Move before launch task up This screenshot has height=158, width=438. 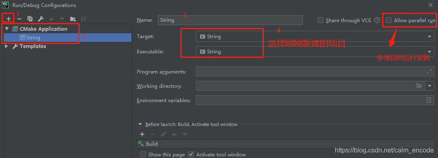(174, 134)
